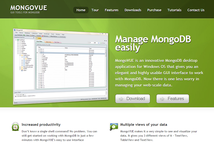
Task: Go to the Contact Us page
Action: 196,10
